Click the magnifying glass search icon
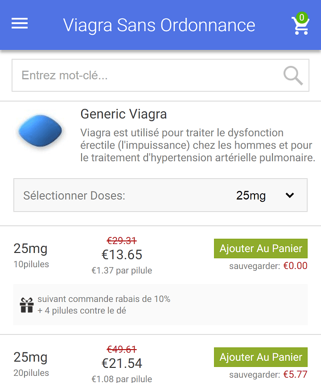This screenshot has width=321, height=383. pyautogui.click(x=293, y=75)
